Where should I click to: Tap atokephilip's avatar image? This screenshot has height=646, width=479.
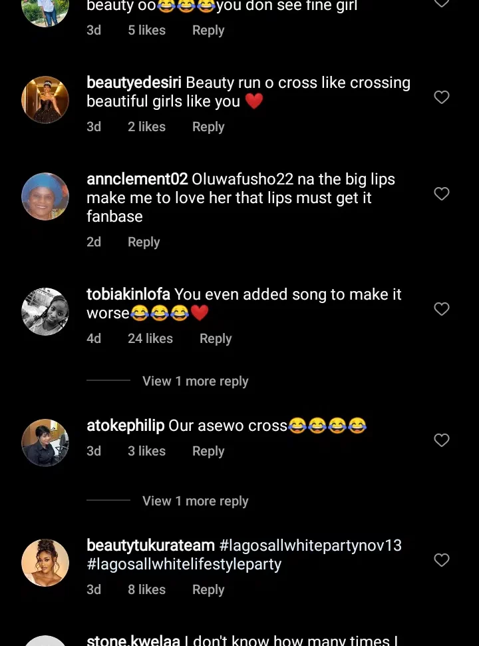(45, 442)
